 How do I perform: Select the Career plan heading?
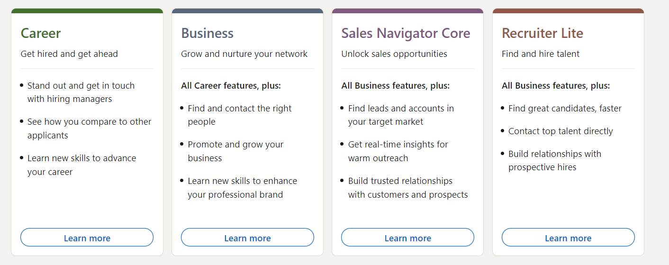point(41,33)
